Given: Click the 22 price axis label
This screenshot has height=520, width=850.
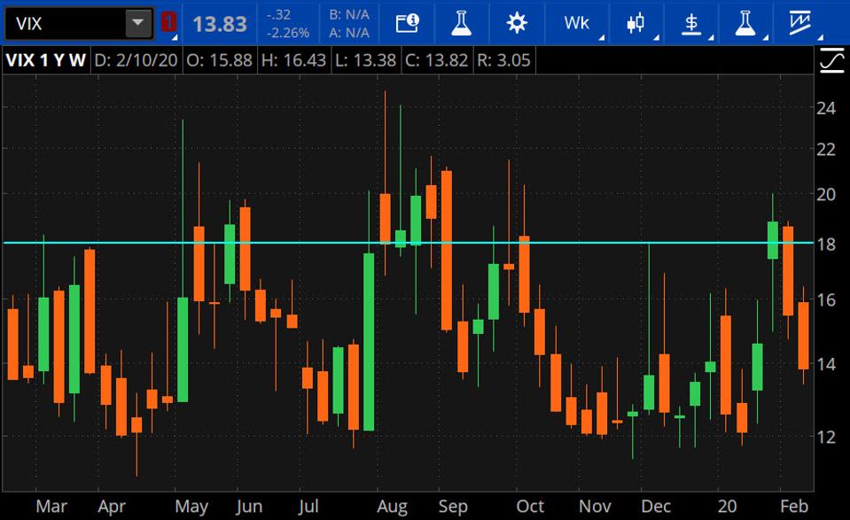Looking at the screenshot, I should (x=826, y=150).
